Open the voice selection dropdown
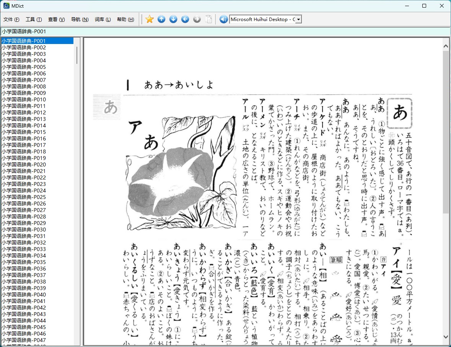The image size is (451, 347). [x=298, y=19]
